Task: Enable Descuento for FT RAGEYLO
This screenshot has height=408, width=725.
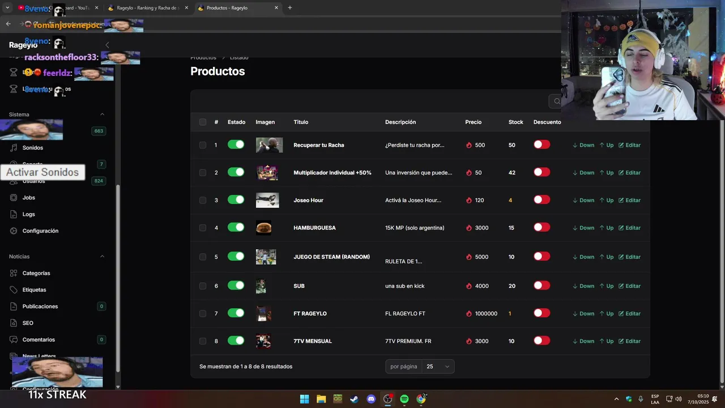Action: tap(542, 313)
